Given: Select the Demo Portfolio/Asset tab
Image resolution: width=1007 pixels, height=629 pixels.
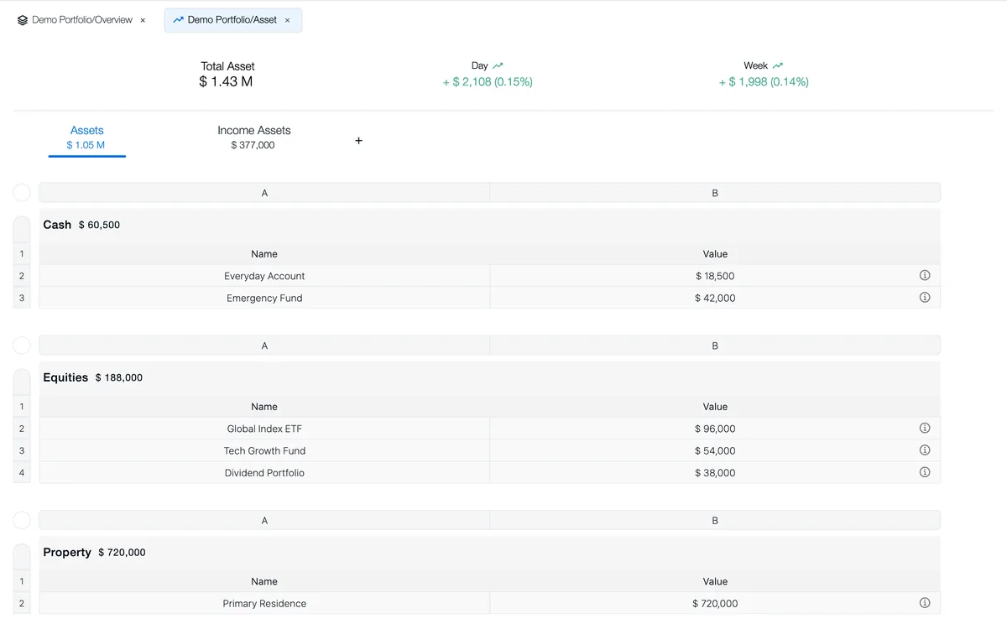Looking at the screenshot, I should [x=233, y=20].
